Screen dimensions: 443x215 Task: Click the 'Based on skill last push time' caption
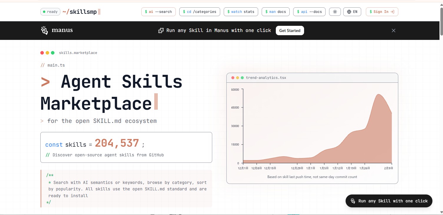312,177
